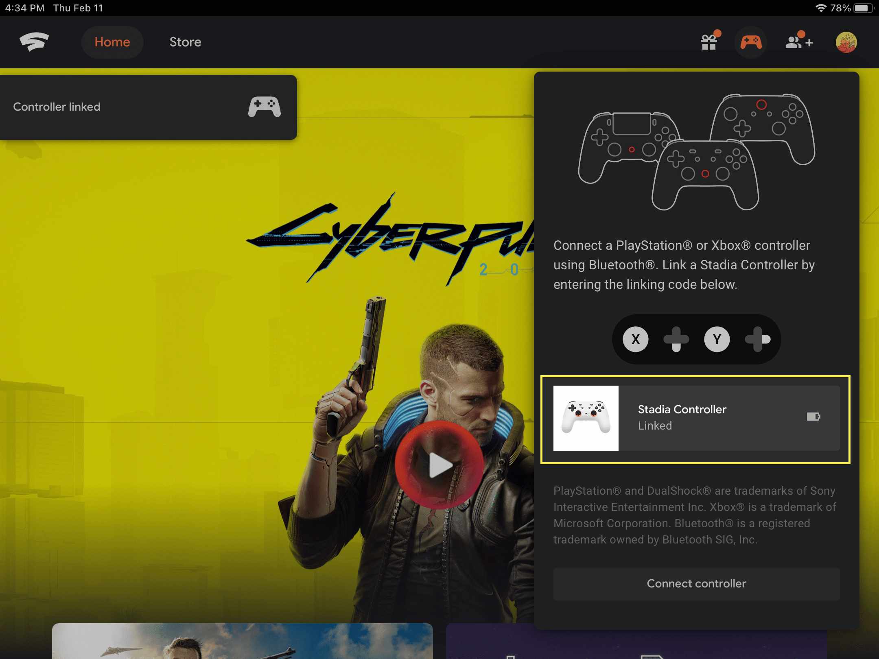Click the Cyberpunk logo on the banner
The width and height of the screenshot is (879, 659).
click(391, 240)
